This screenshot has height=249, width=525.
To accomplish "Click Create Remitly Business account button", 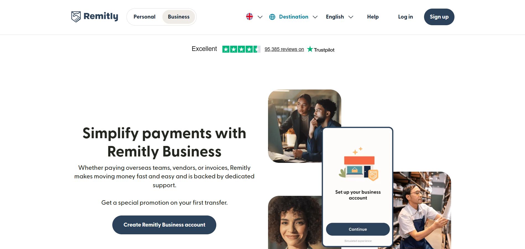I will pyautogui.click(x=164, y=225).
